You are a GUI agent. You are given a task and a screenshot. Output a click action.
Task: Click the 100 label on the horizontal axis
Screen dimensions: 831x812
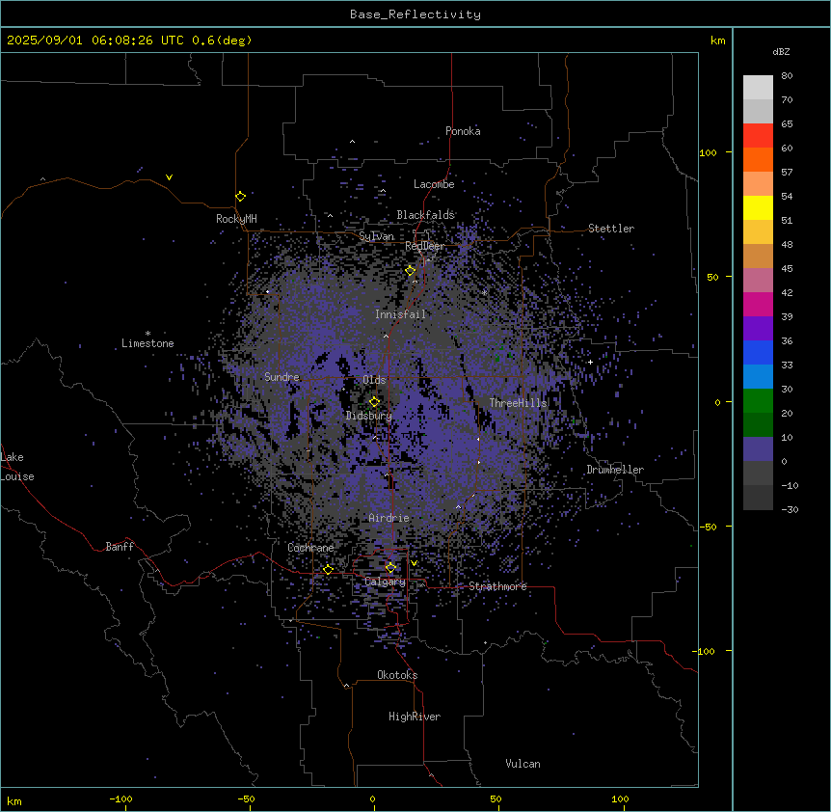coord(620,798)
